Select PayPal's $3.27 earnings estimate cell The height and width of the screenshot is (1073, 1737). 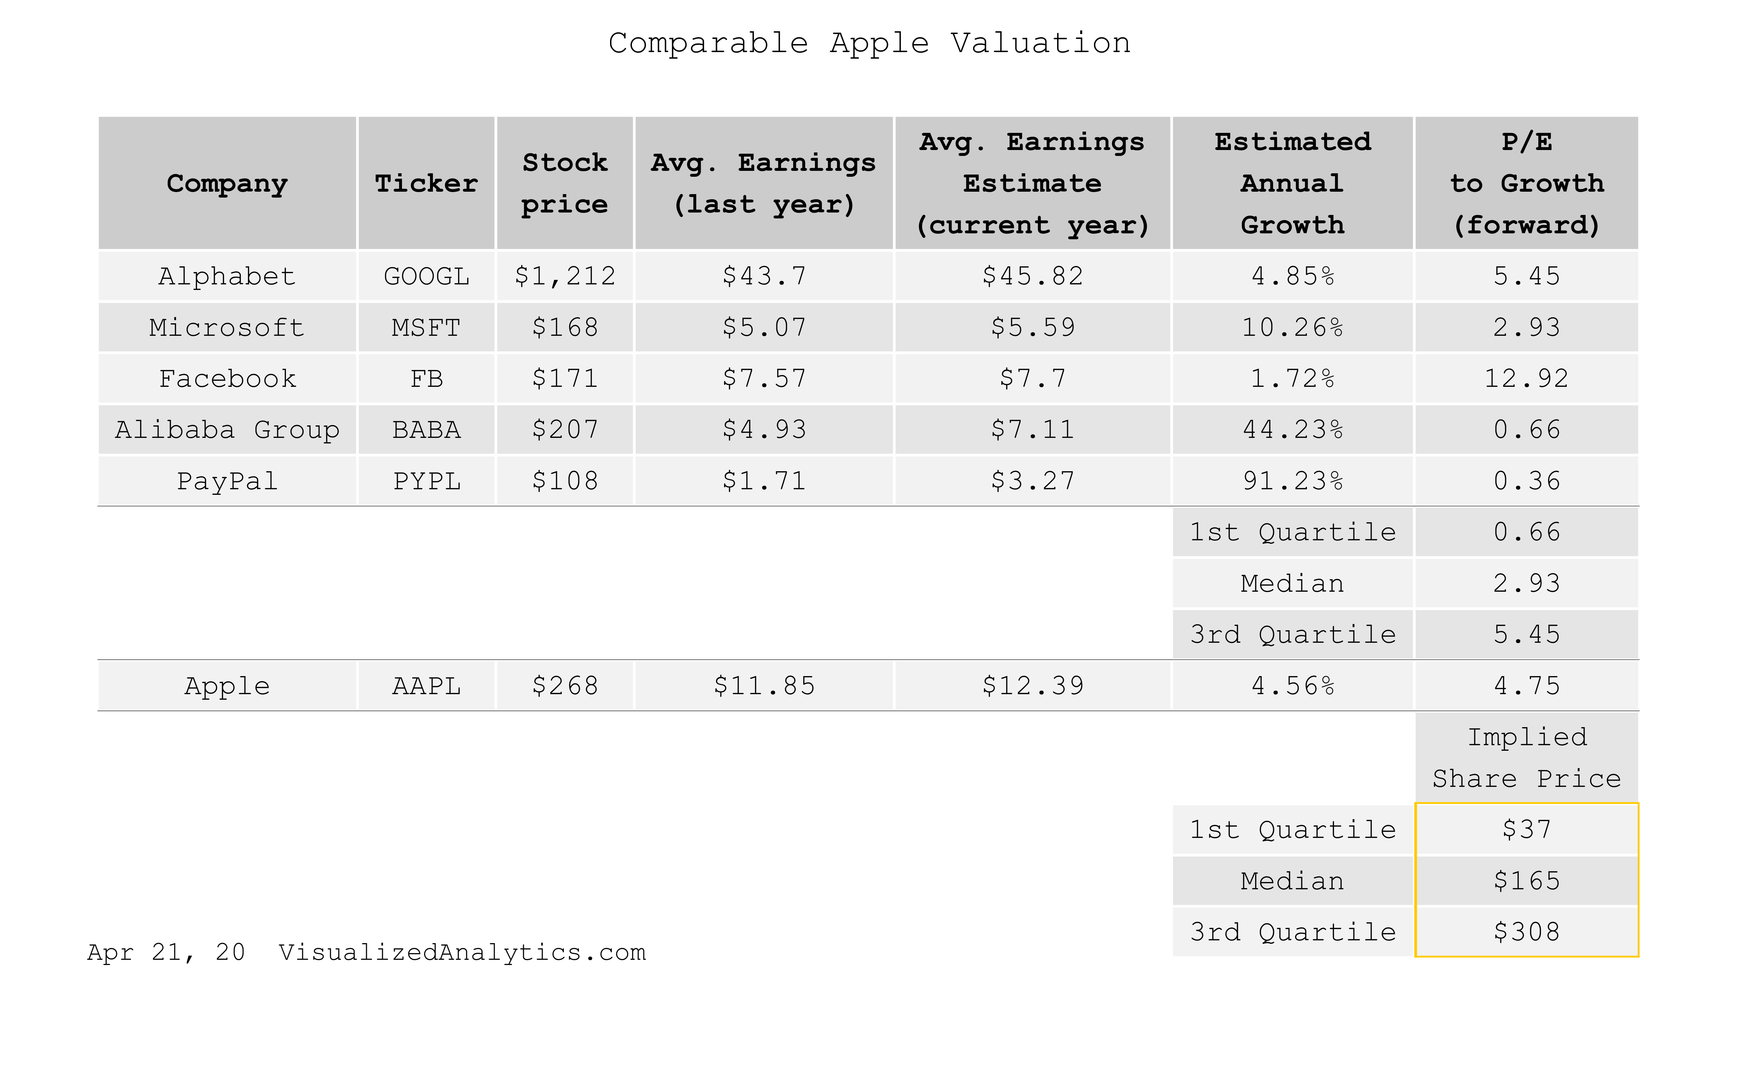coord(1032,481)
